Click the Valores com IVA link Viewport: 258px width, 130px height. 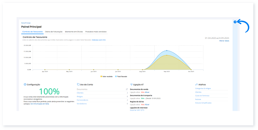coord(98,40)
